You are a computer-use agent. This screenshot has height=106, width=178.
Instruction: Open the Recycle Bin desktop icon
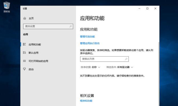click(x=7, y=7)
